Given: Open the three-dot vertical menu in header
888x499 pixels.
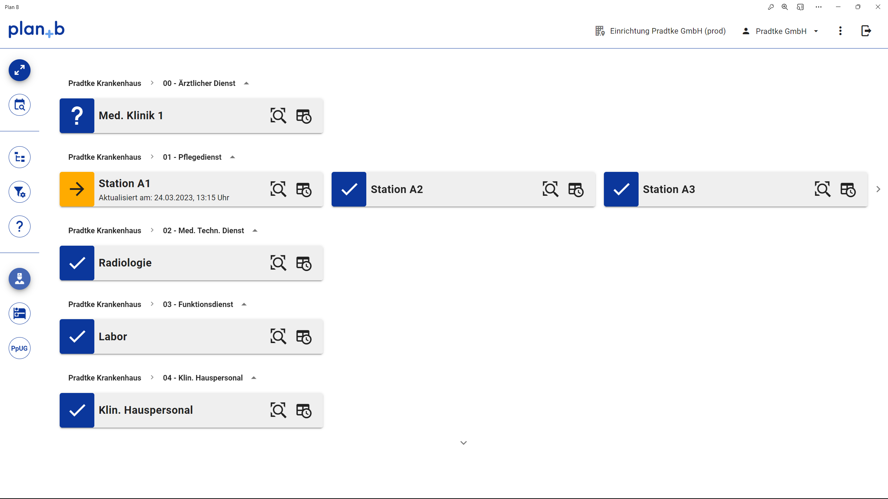Looking at the screenshot, I should [840, 31].
